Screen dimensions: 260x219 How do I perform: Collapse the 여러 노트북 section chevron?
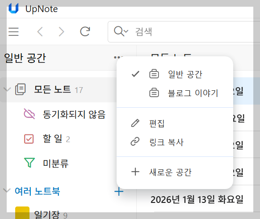coord(7,190)
